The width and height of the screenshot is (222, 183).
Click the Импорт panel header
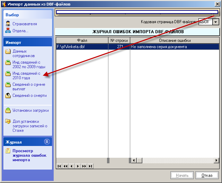pyautogui.click(x=28, y=42)
